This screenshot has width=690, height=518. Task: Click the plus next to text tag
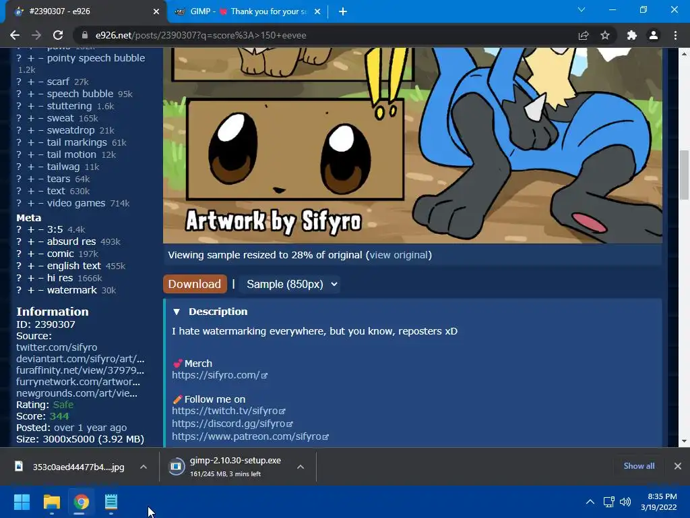[x=31, y=191]
